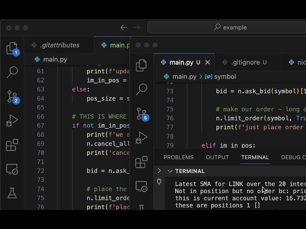Click 'im_in_pos =' on line 62
This screenshot has width=306, height=229.
[107, 80]
